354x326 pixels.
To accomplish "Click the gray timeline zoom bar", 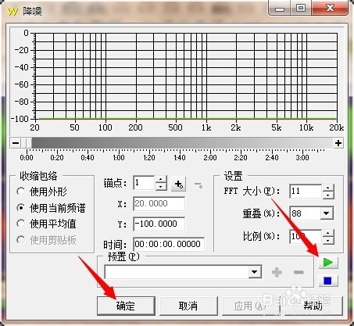I will [x=182, y=143].
